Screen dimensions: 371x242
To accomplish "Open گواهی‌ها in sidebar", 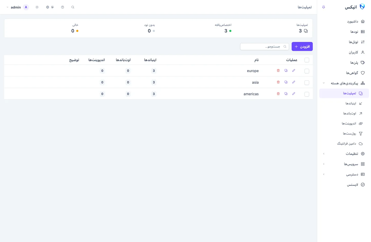I will coord(344,73).
